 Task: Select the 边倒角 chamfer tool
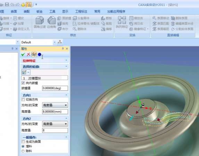[x=51, y=22]
